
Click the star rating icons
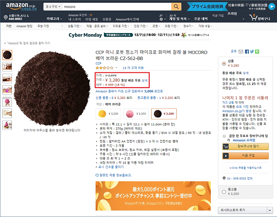(x=104, y=68)
